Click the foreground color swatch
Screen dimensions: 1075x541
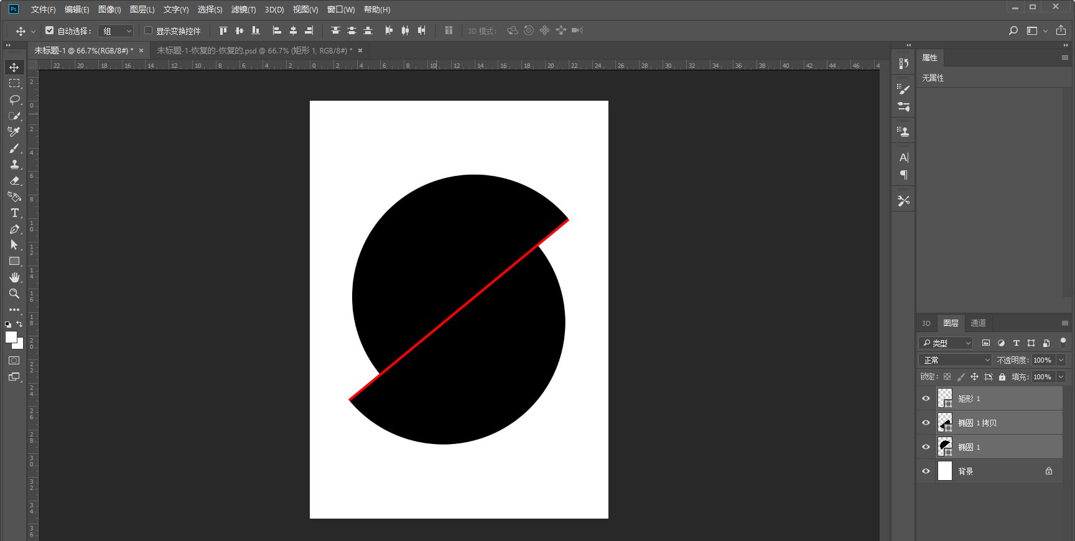coord(11,336)
